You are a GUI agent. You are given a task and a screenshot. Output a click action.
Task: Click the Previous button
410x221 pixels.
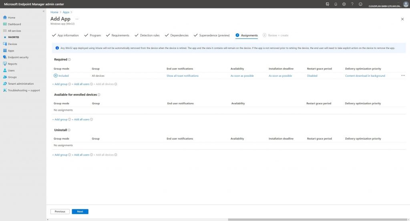tap(60, 211)
